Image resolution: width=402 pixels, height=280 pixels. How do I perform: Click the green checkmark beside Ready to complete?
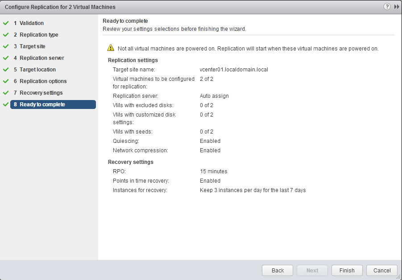6,104
